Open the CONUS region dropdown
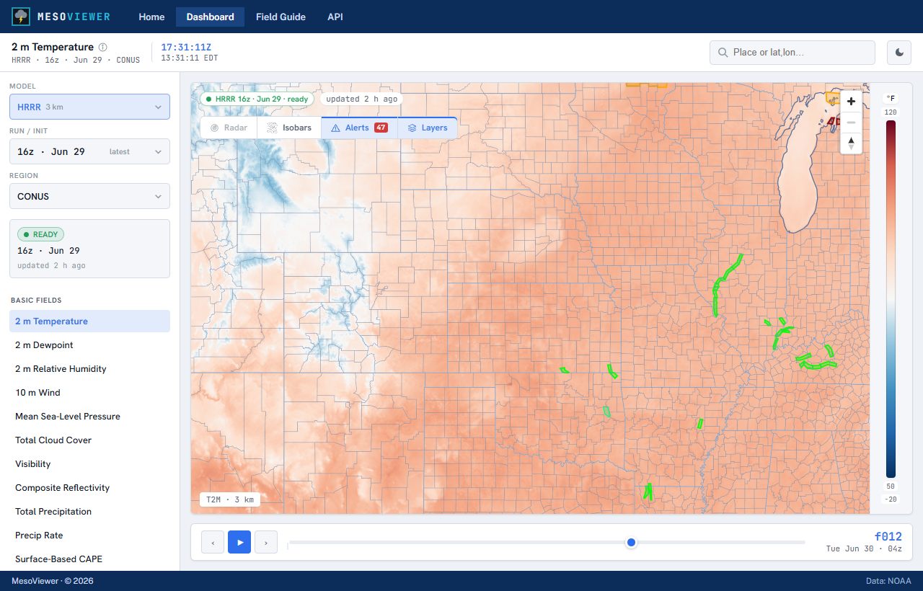This screenshot has height=591, width=923. point(89,196)
